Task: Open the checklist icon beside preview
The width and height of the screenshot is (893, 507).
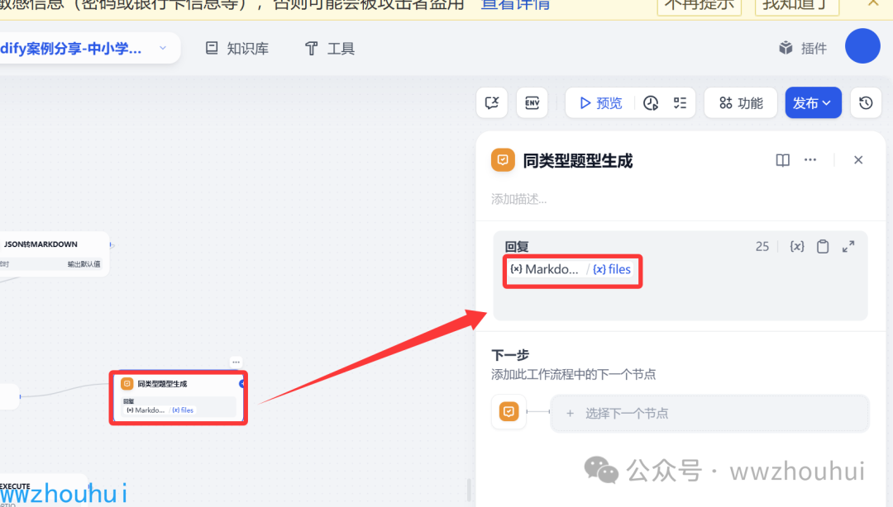Action: pyautogui.click(x=680, y=103)
